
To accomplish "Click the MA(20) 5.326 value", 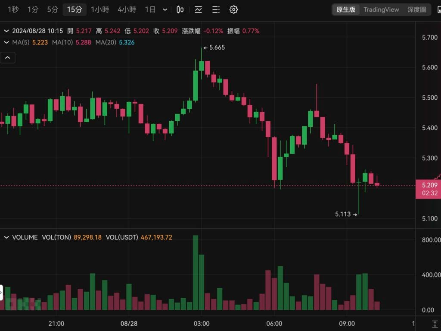I will click(x=127, y=43).
